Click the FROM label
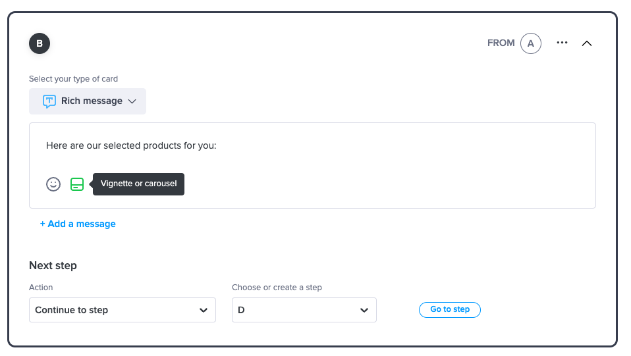 point(501,43)
